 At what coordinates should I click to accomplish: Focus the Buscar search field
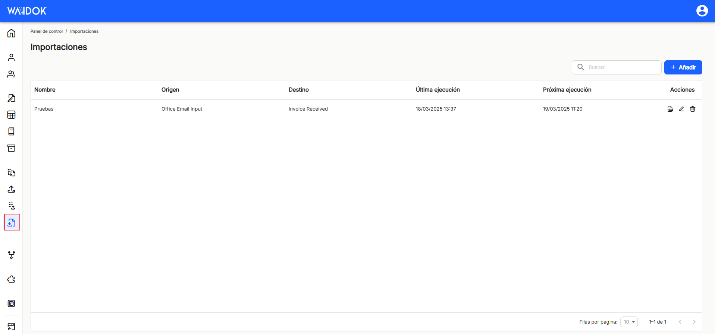(617, 67)
